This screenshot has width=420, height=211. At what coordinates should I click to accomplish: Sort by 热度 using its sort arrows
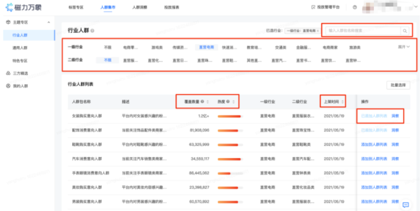click(x=233, y=102)
